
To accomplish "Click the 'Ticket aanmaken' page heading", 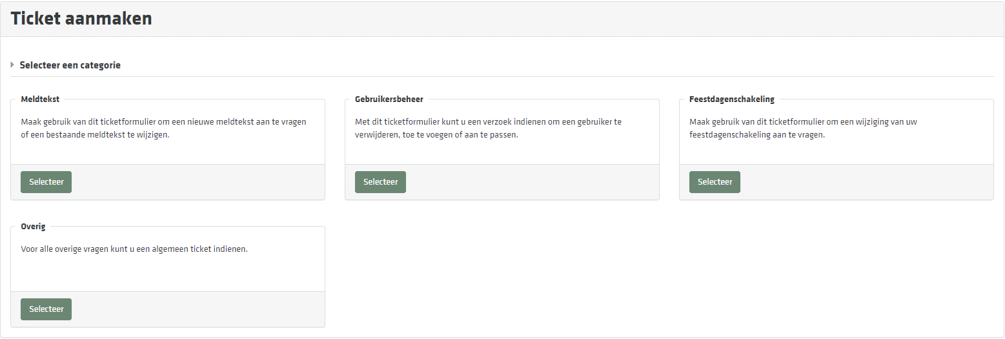I will [81, 19].
